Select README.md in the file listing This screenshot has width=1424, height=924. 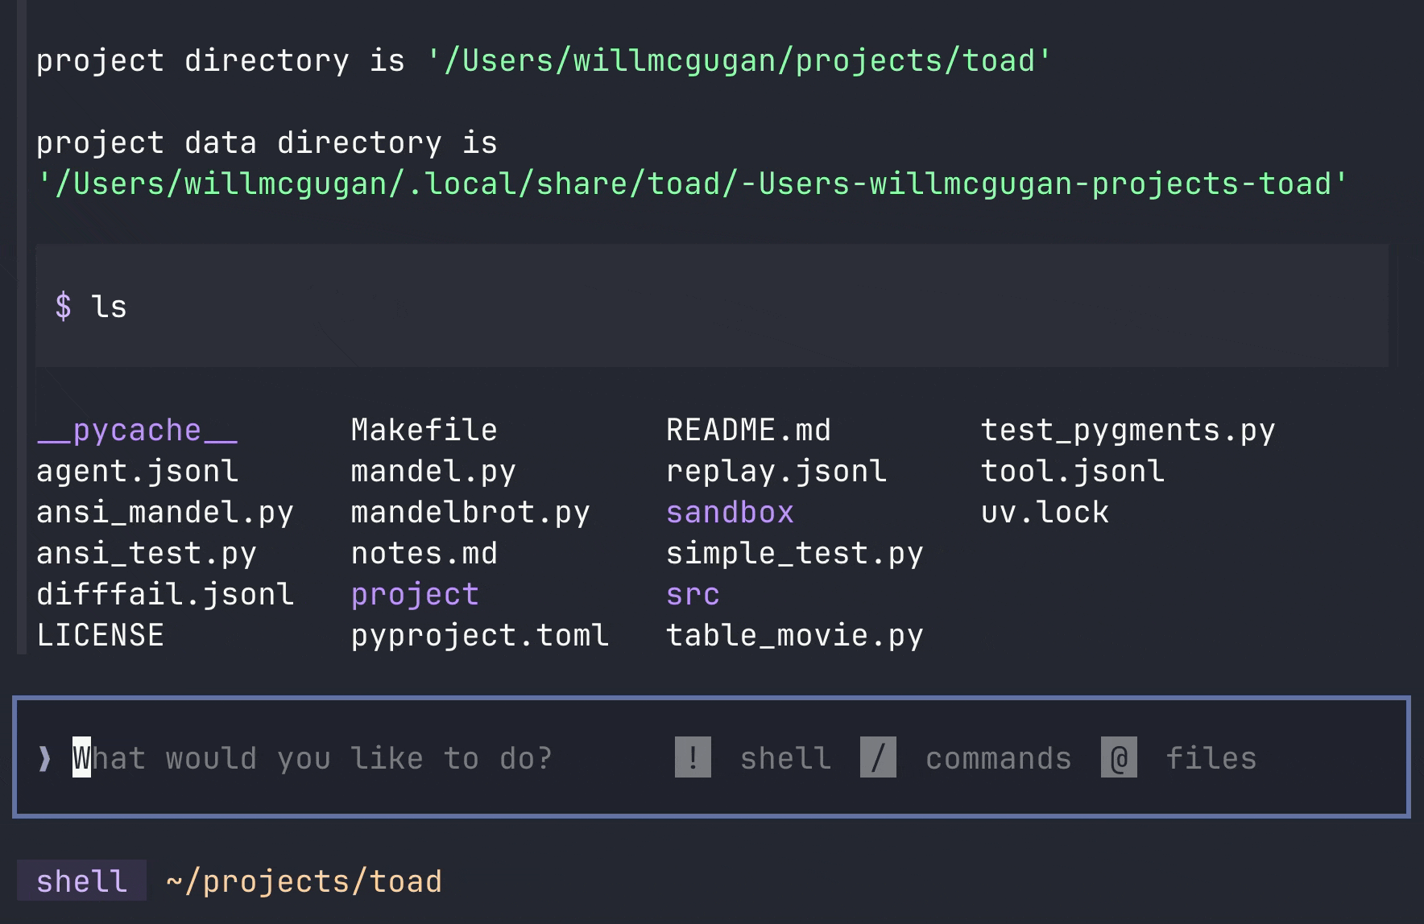(x=748, y=430)
